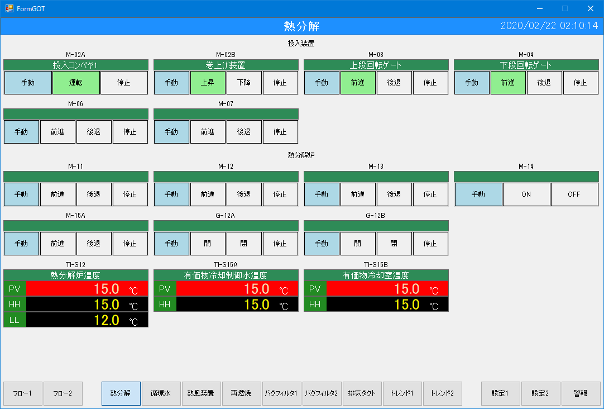Viewport: 604px width, 409px height.
Task: Stop the 下段回転ゲート (M-04) with 停止
Action: (x=580, y=83)
